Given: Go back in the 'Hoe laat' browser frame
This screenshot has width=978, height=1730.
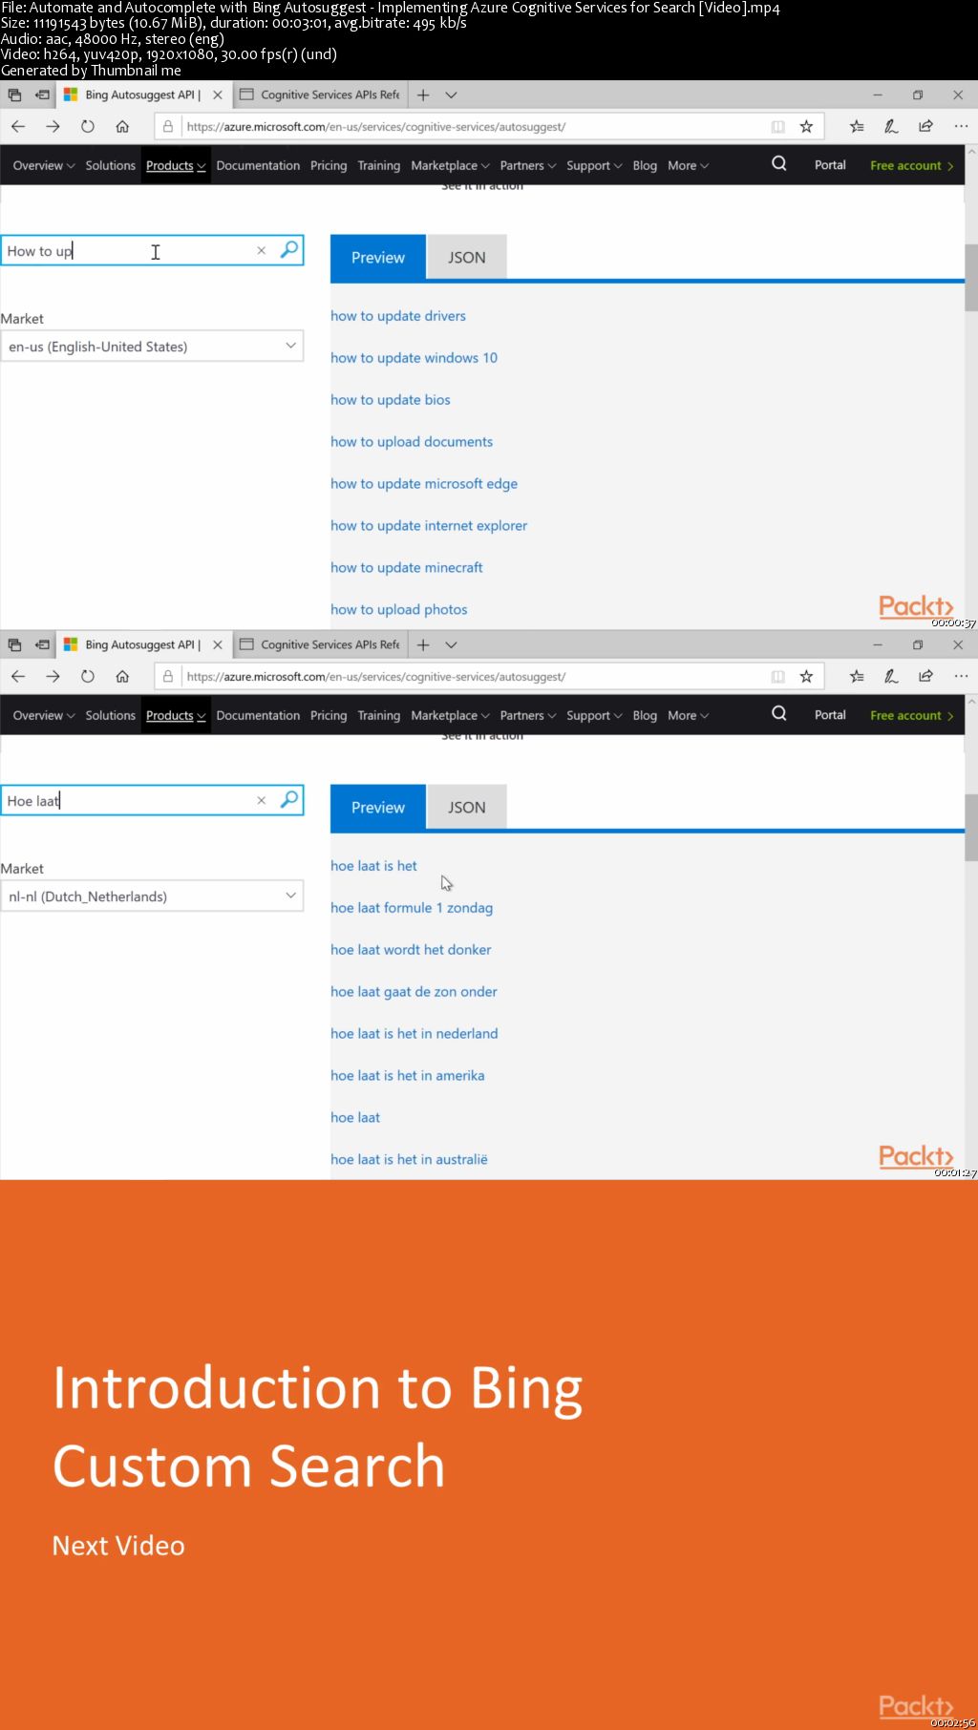Looking at the screenshot, I should pyautogui.click(x=18, y=676).
